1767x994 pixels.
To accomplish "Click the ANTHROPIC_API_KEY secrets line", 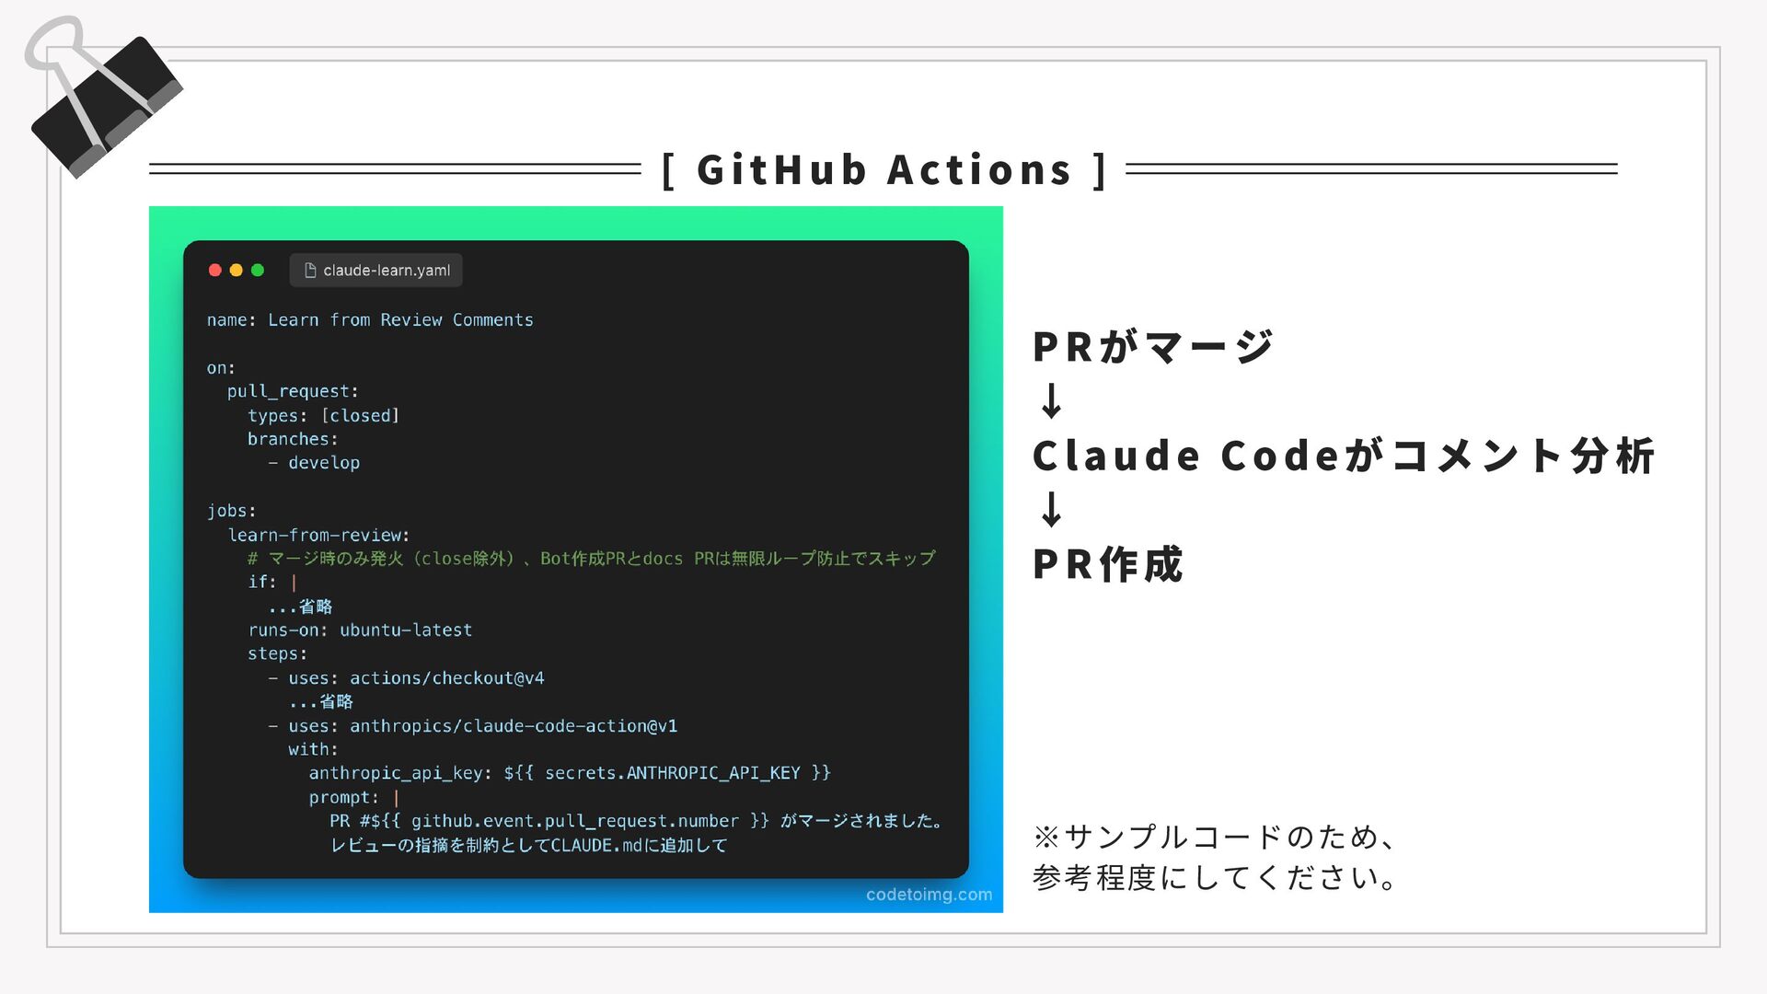I will tap(569, 773).
